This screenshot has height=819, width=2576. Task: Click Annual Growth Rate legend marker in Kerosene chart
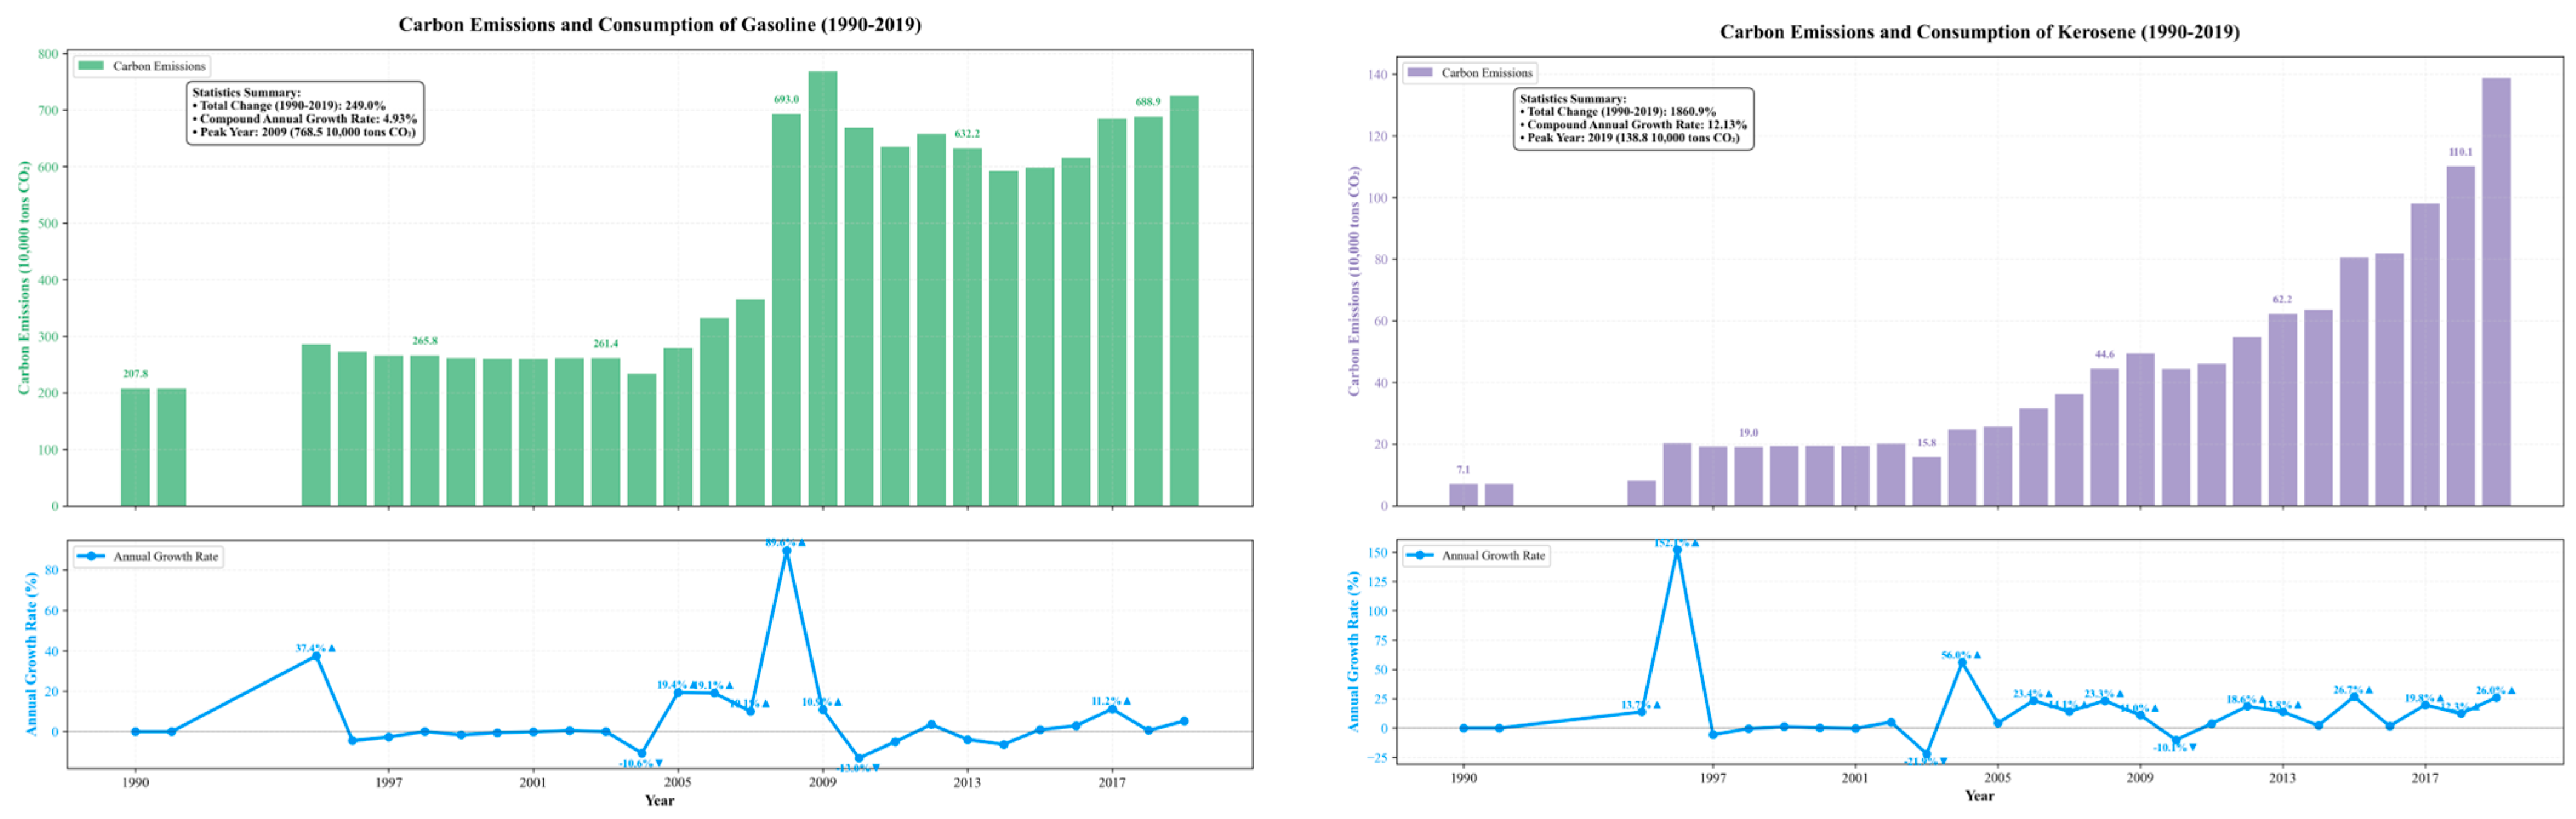pyautogui.click(x=1419, y=555)
